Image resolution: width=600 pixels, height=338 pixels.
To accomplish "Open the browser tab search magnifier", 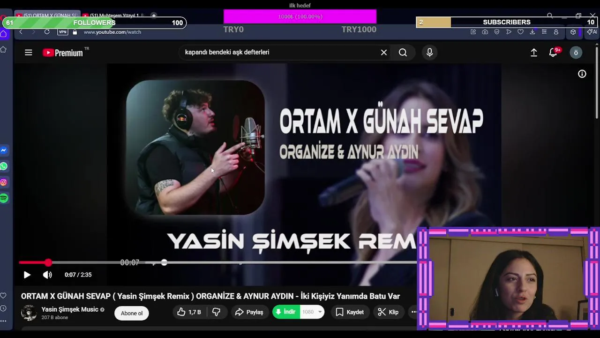I will click(550, 15).
